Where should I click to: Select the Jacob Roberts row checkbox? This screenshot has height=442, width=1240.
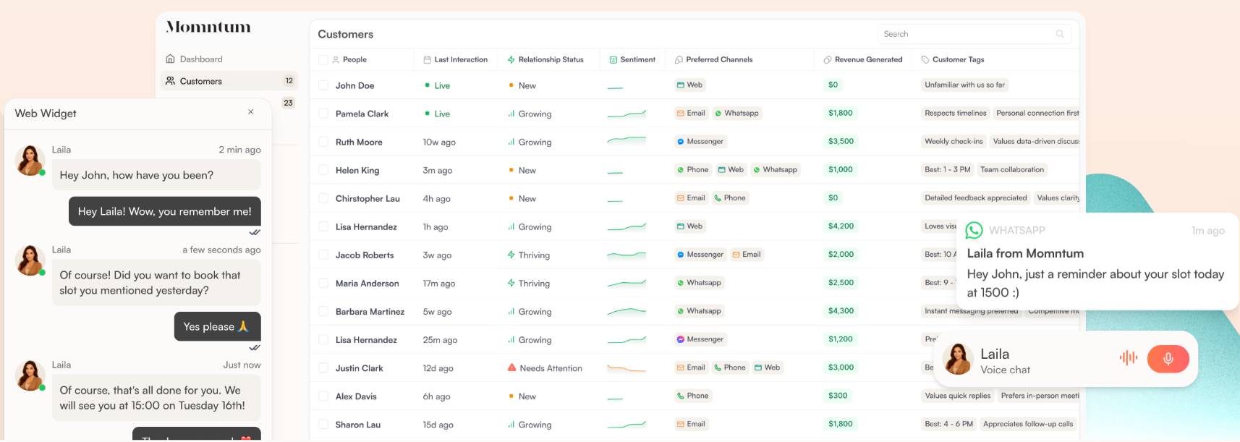pos(323,255)
